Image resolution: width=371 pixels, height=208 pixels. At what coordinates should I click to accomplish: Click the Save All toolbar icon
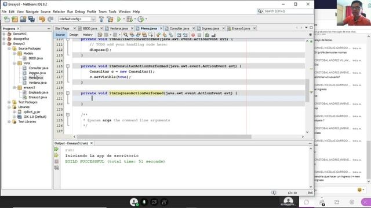31,19
